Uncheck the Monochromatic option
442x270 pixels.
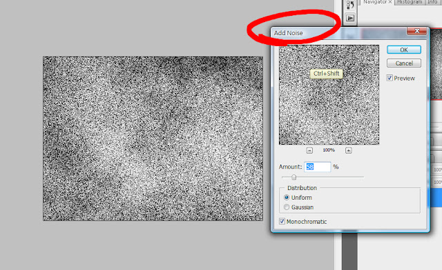tap(282, 221)
